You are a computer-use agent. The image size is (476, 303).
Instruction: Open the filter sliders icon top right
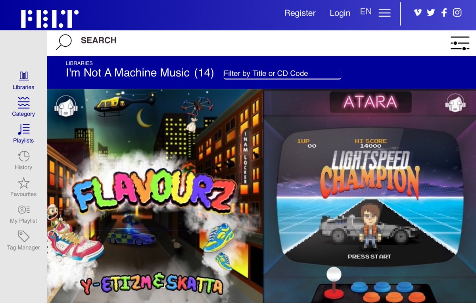pos(460,43)
